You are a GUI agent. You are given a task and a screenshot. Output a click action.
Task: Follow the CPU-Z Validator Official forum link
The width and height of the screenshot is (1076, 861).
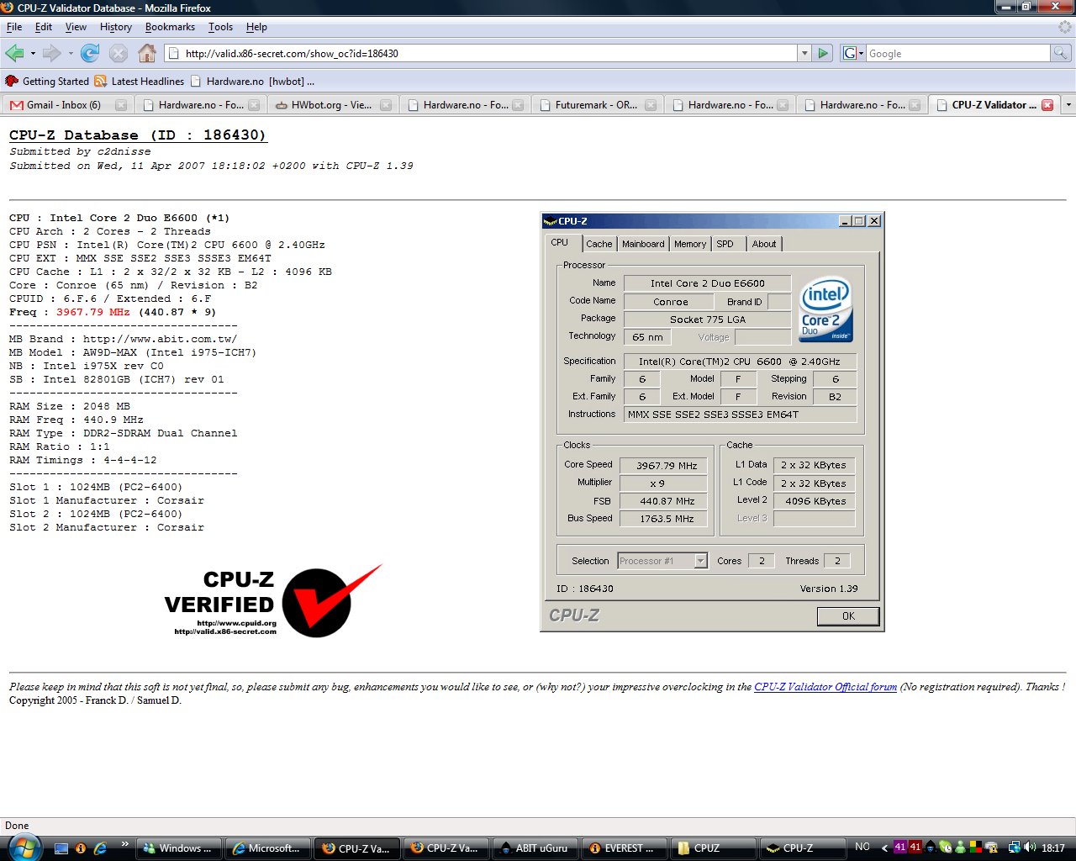(825, 687)
